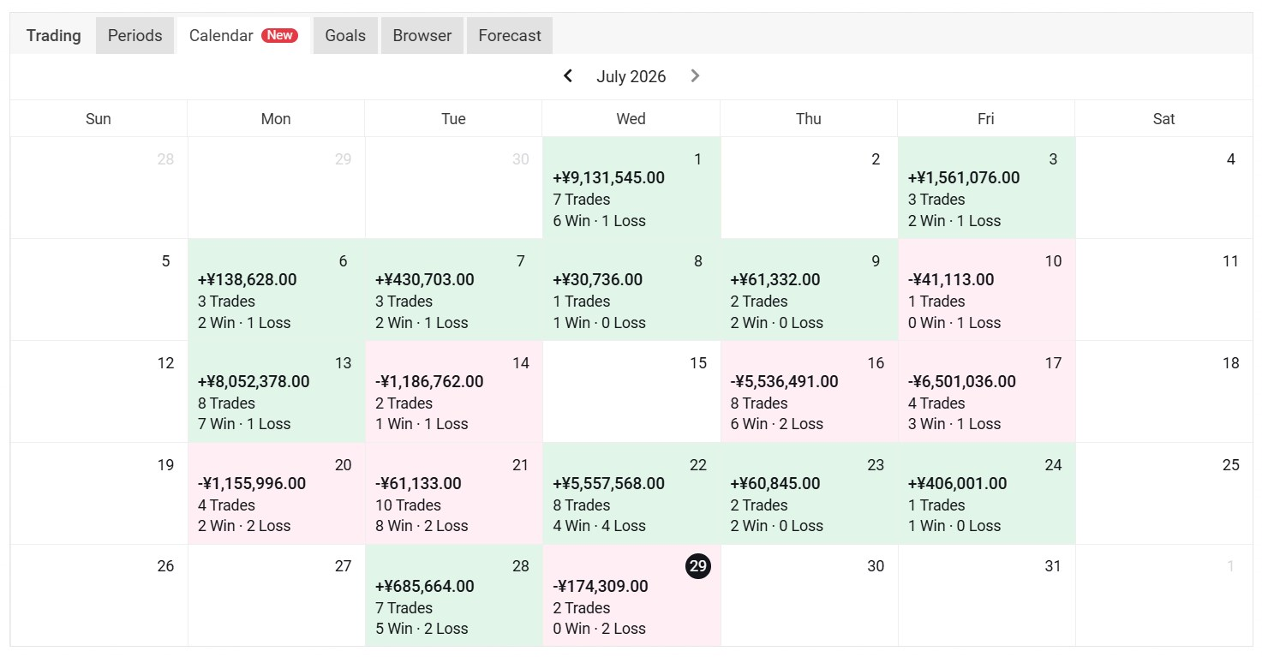Open the Periods tab
1262x657 pixels.
click(135, 35)
